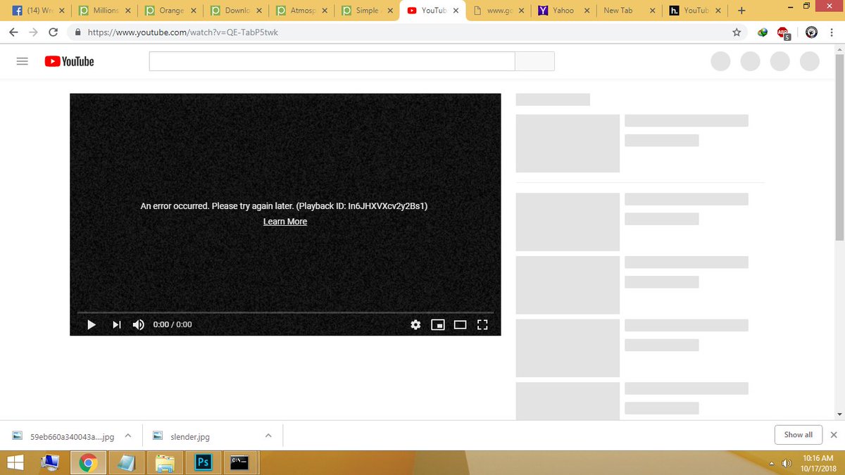Open the Chrome three-dot menu

point(832,32)
